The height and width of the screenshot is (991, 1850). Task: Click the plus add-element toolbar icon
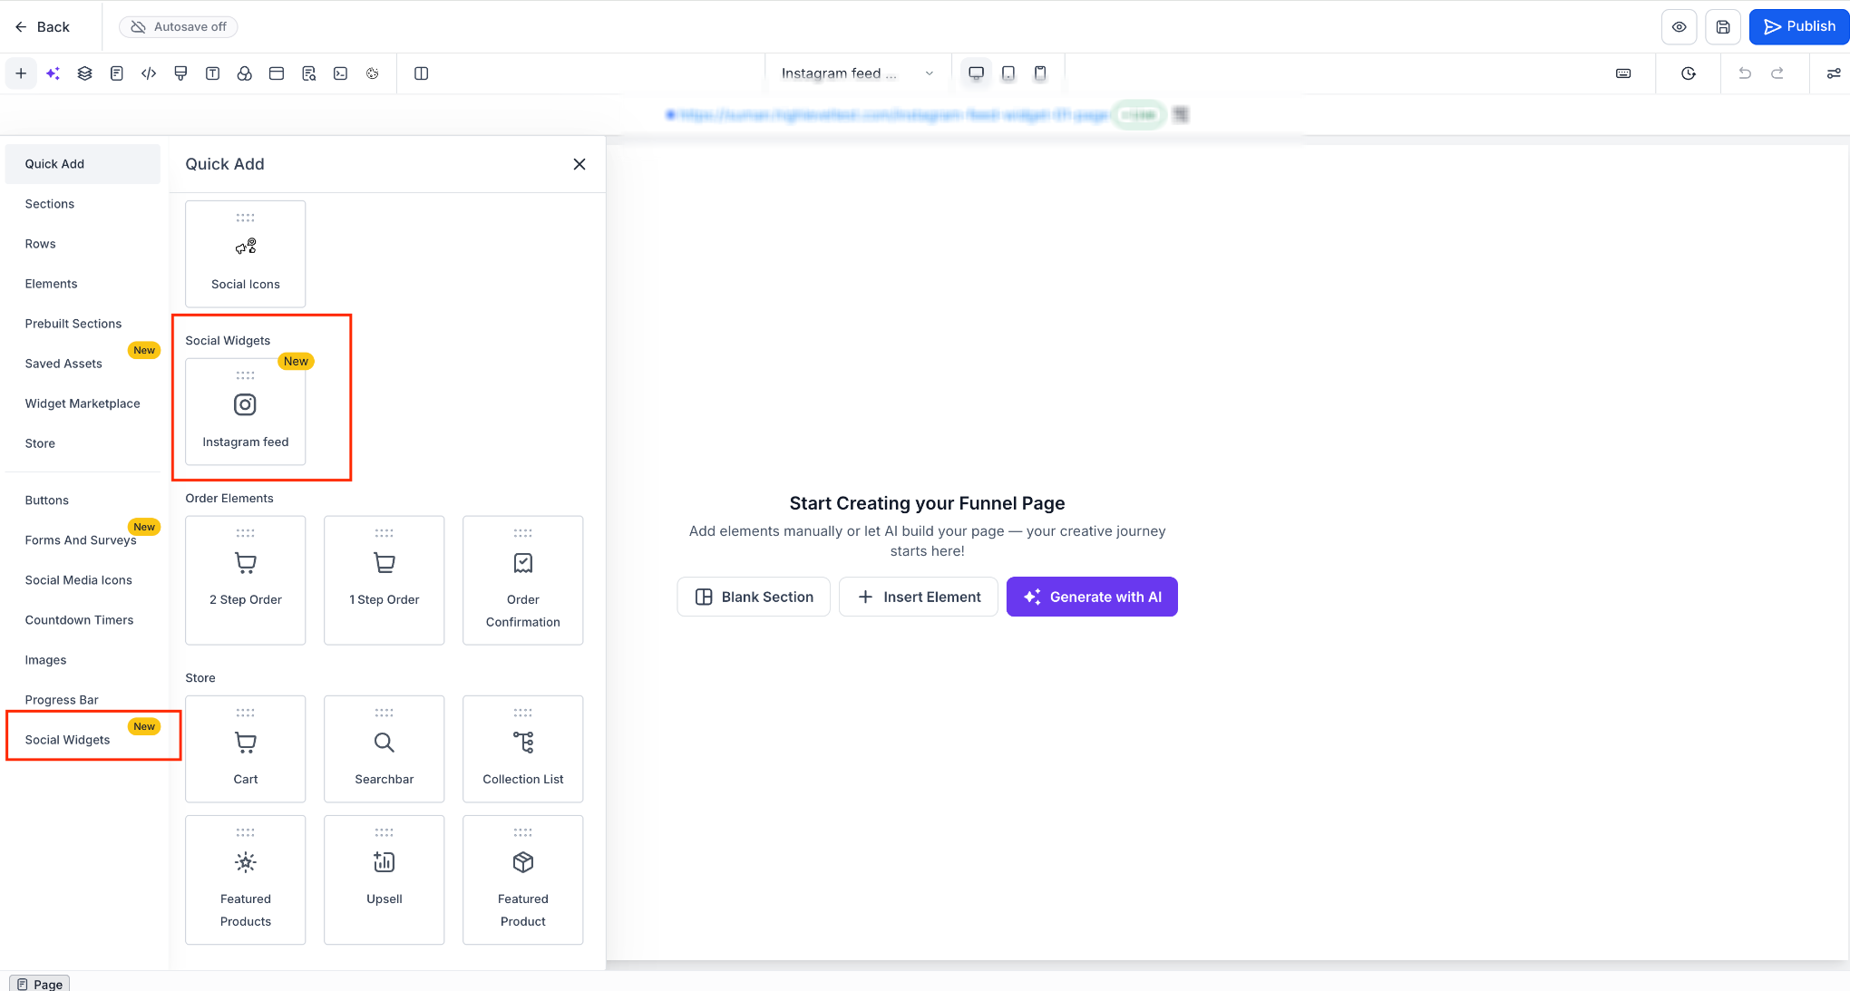coord(21,73)
